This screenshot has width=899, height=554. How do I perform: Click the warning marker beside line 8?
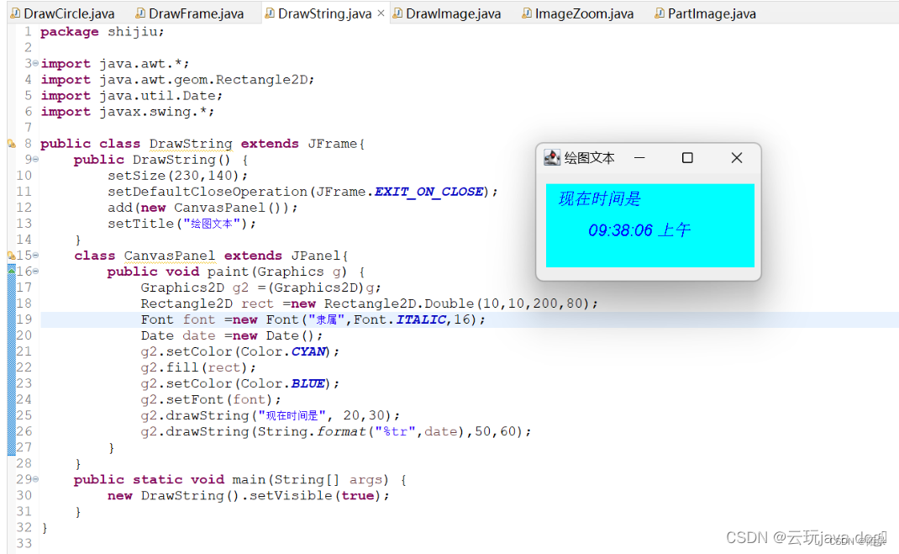coord(11,144)
